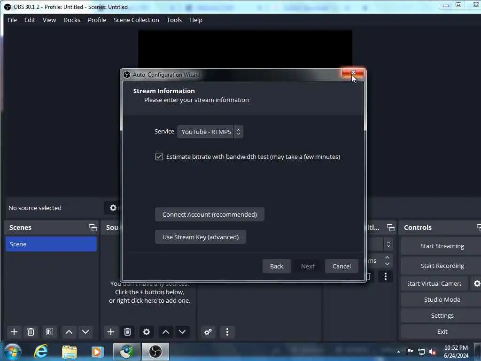Open File Explorer folder in taskbar
481x361 pixels.
pyautogui.click(x=70, y=352)
